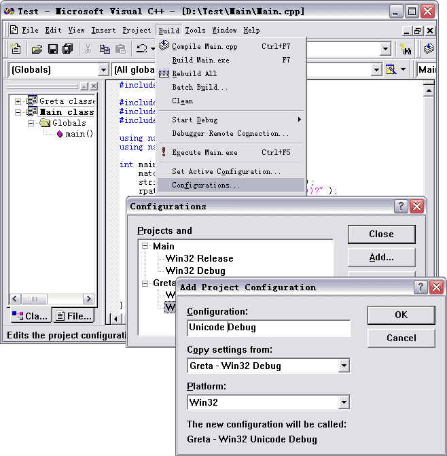The height and width of the screenshot is (456, 447).
Task: Choose Execute Main.exe from Build menu
Action: (232, 152)
